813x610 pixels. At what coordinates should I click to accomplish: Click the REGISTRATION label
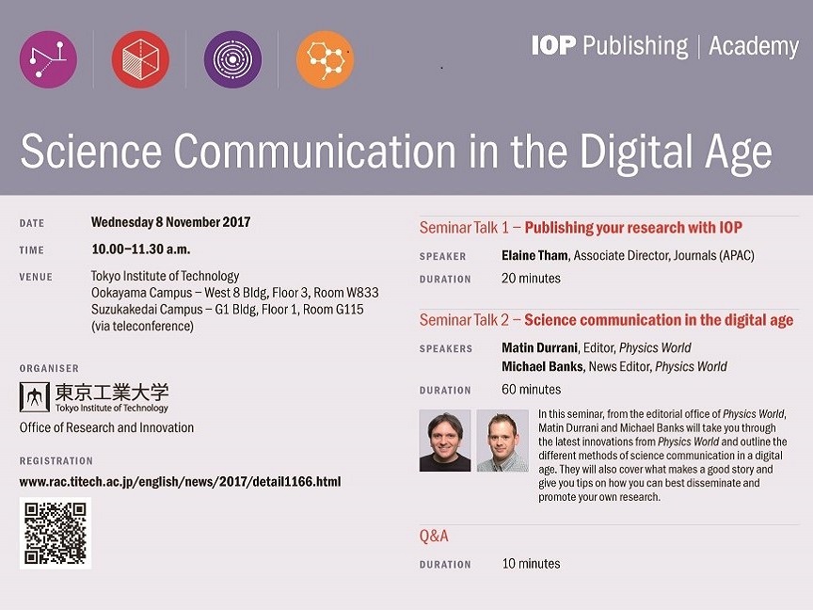click(x=56, y=460)
